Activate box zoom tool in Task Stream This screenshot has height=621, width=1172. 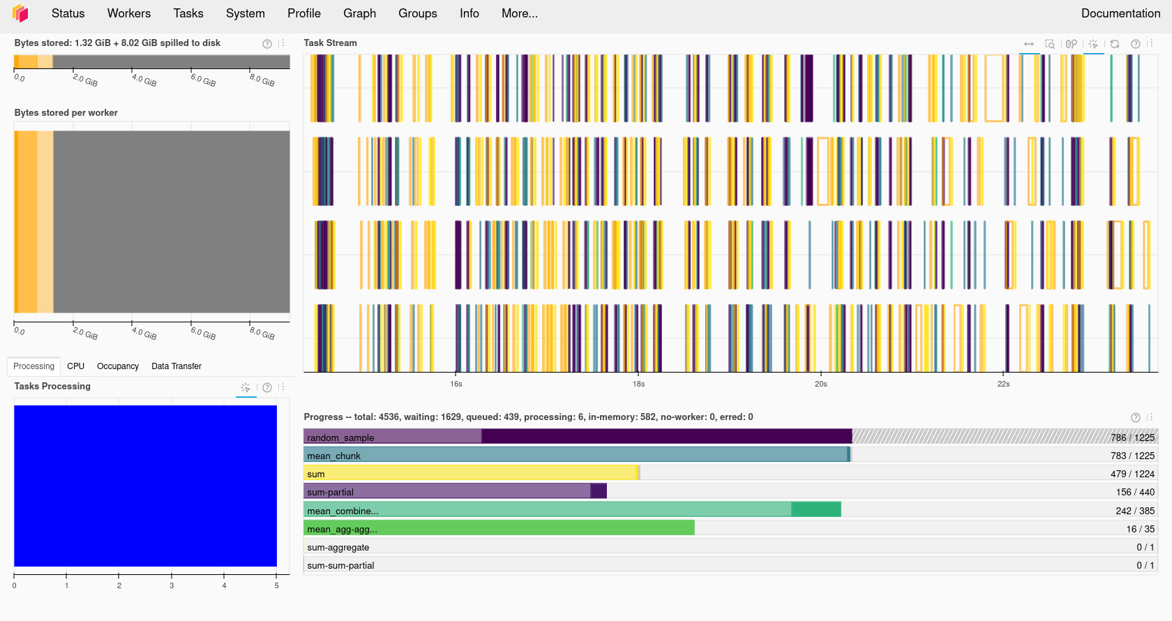1050,44
